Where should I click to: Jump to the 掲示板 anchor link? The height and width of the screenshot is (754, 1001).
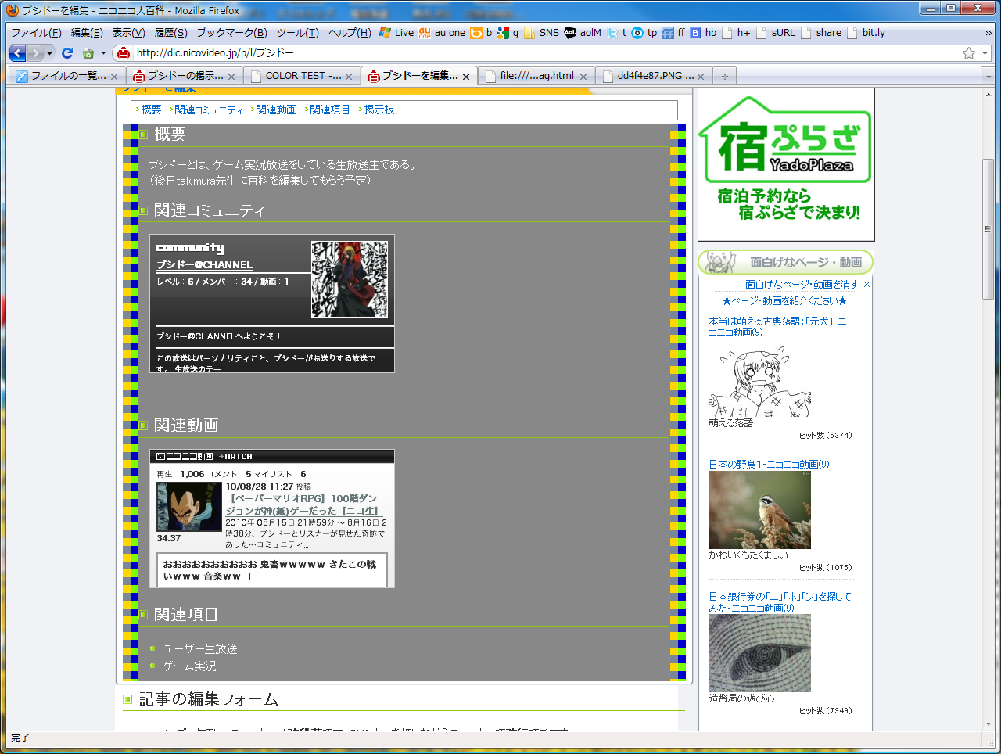click(379, 110)
